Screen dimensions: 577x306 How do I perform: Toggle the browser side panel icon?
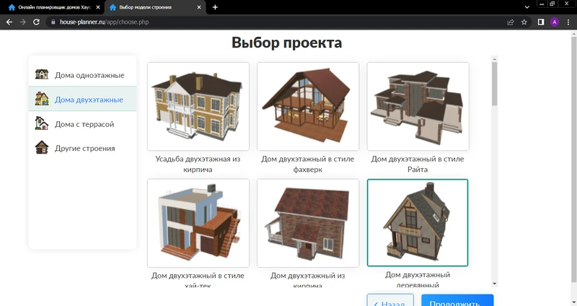click(540, 22)
